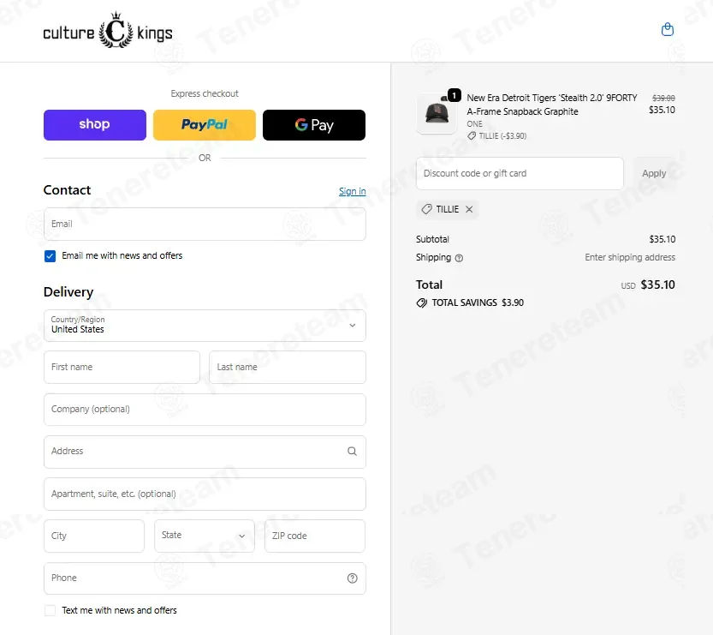Click the Culture Kings logo
The image size is (713, 635).
[108, 31]
